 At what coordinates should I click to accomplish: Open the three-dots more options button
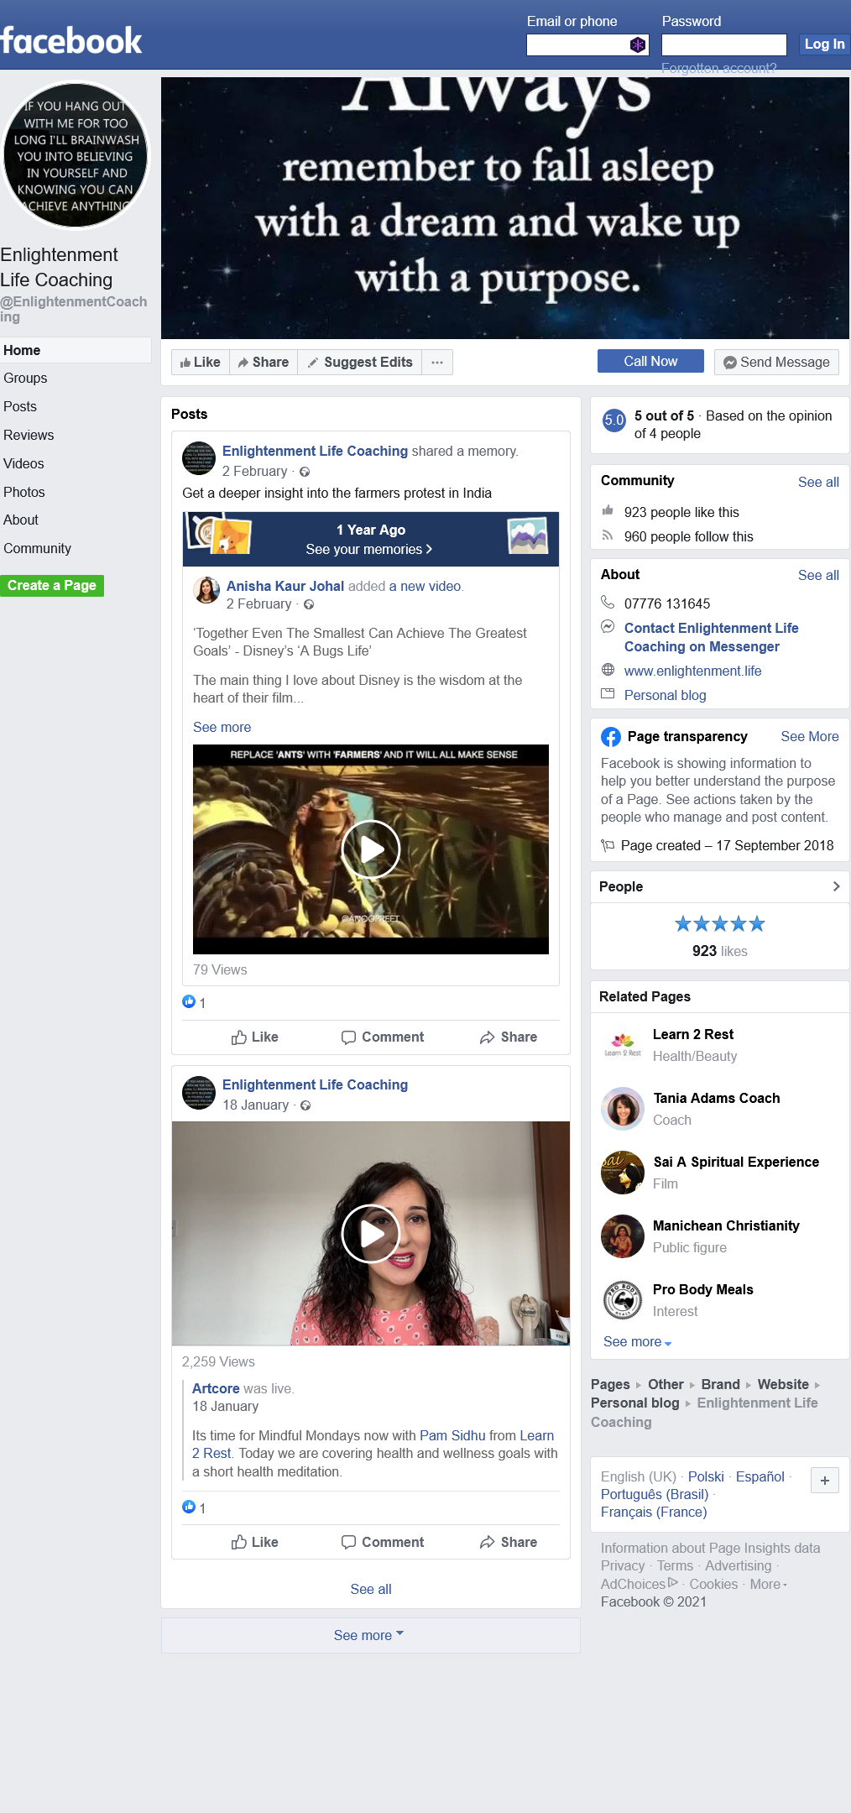point(436,363)
